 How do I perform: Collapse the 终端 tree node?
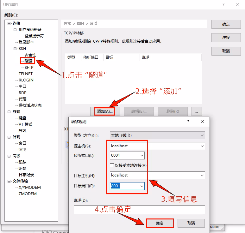pyautogui.click(x=9, y=112)
